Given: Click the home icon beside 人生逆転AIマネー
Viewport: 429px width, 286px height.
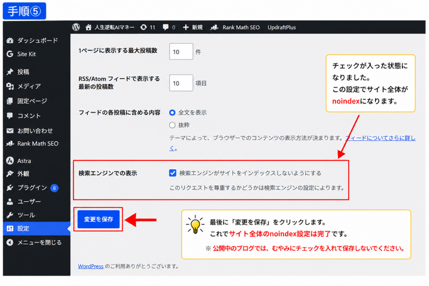Looking at the screenshot, I should pyautogui.click(x=88, y=27).
